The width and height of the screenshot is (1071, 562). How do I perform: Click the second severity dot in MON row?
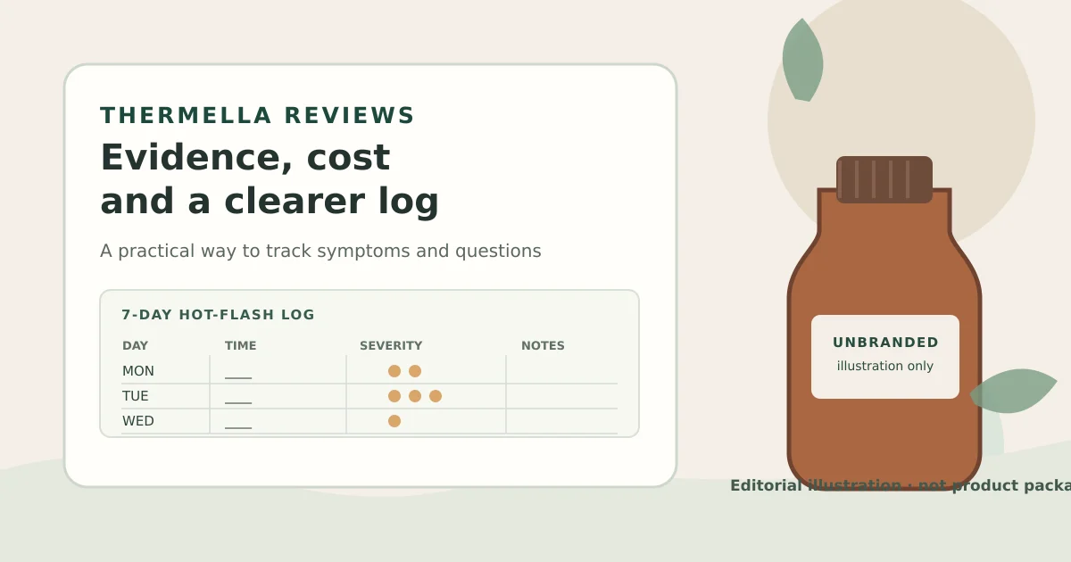(x=415, y=371)
